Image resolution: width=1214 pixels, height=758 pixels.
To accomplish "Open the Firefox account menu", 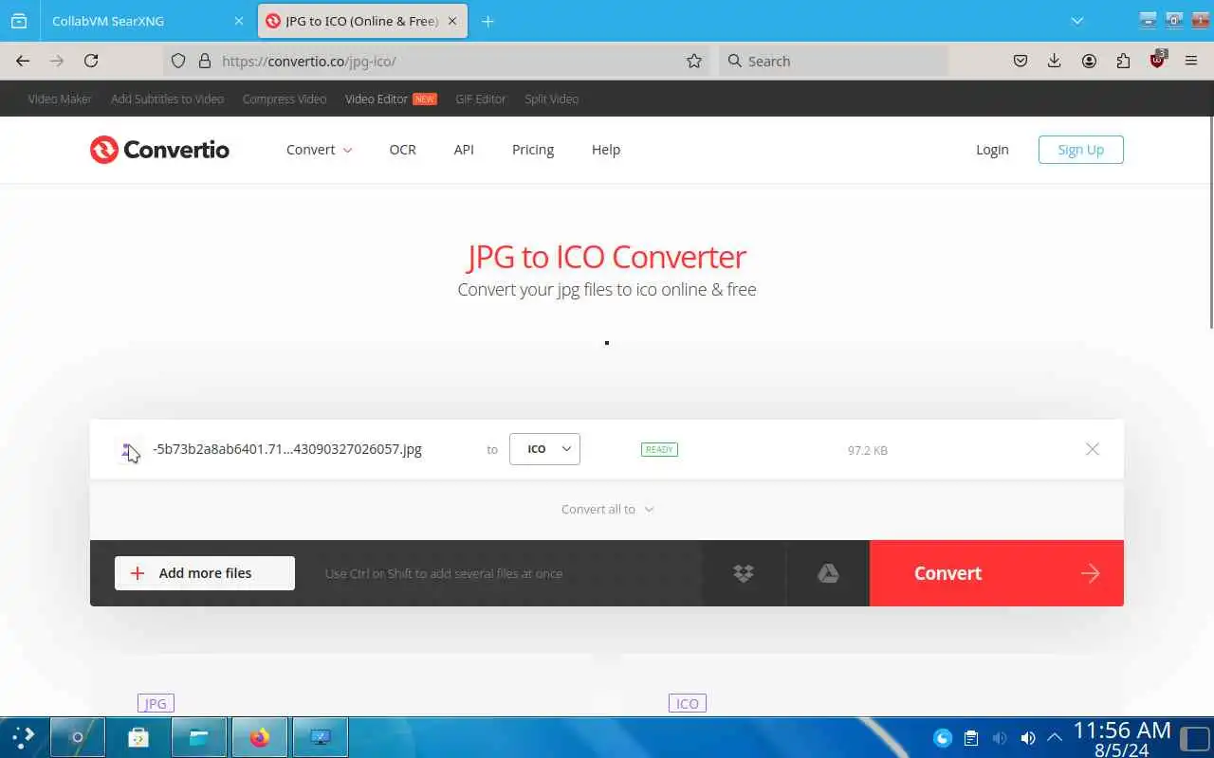I will [1089, 61].
